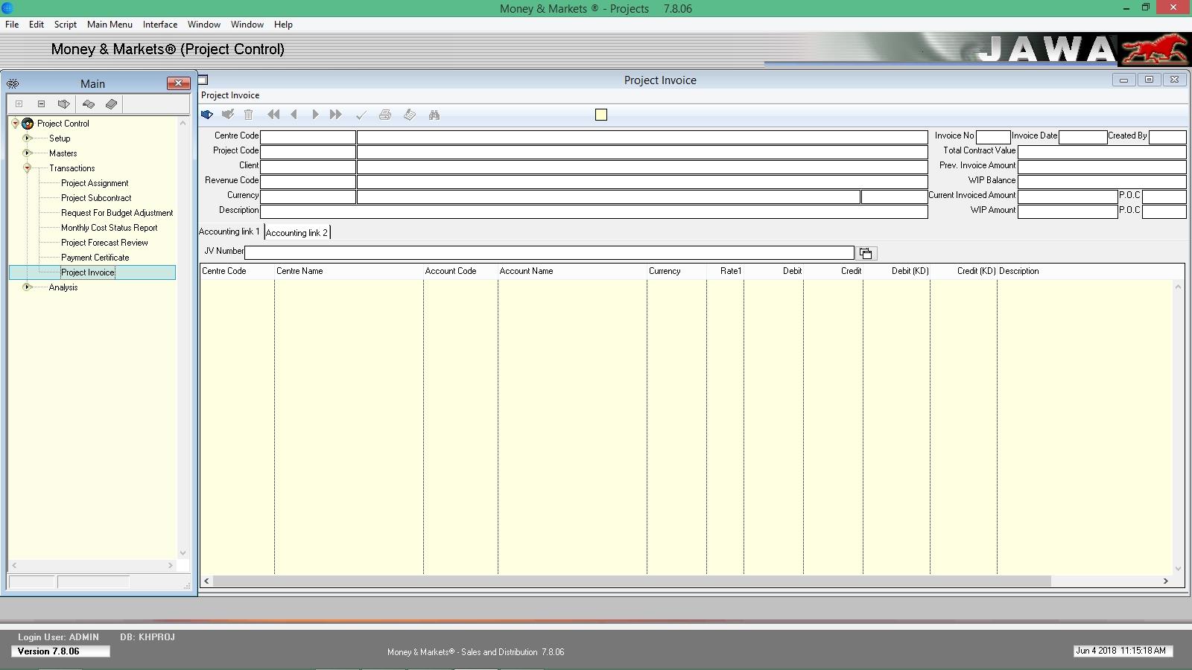Click the expand-all plus icon in Main panel
Screen dimensions: 1192x670
click(19, 104)
